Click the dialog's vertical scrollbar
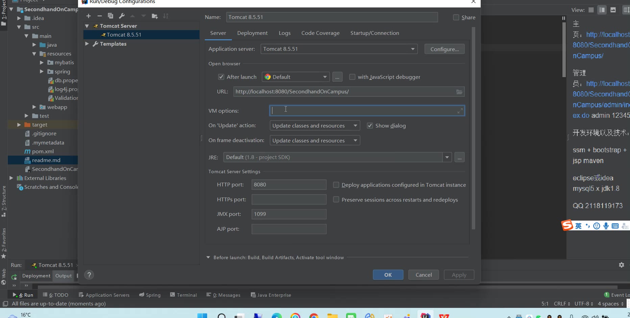Viewport: 630px width, 318px height. pyautogui.click(x=473, y=129)
